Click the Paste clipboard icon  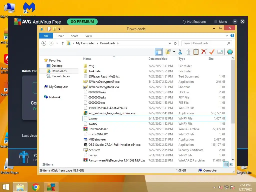[196, 52]
